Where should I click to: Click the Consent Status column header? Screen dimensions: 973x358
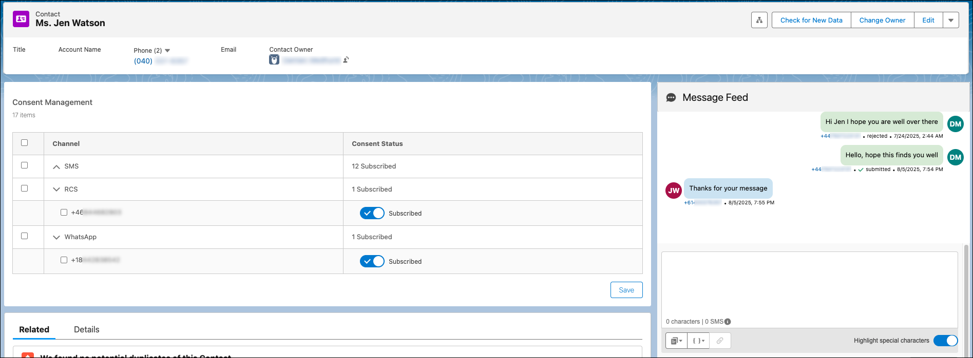(x=493, y=144)
